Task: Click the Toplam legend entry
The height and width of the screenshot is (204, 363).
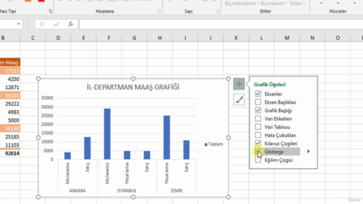Action: pos(214,144)
